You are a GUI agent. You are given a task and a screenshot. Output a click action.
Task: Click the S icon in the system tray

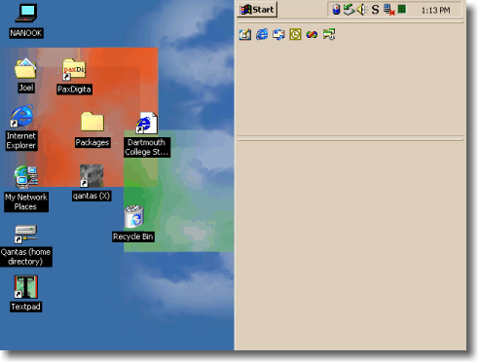tap(375, 10)
